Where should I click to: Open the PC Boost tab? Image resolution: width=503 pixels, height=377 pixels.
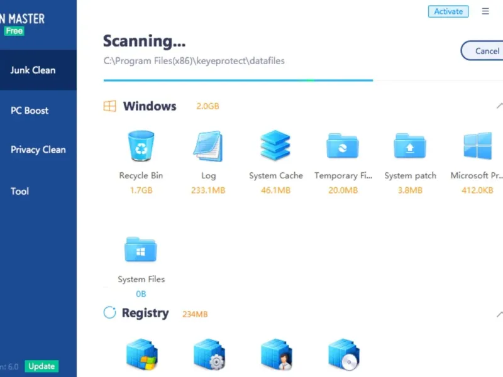point(30,111)
